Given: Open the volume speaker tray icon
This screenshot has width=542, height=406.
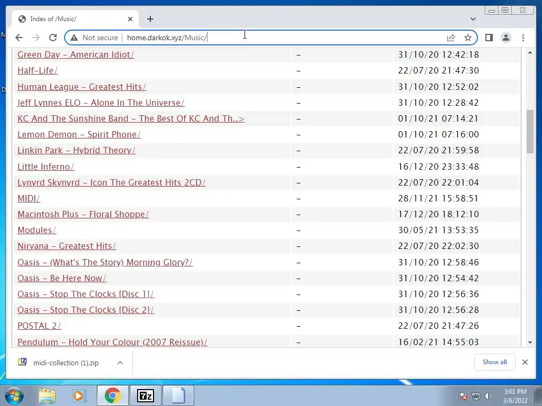Looking at the screenshot, I should point(488,396).
